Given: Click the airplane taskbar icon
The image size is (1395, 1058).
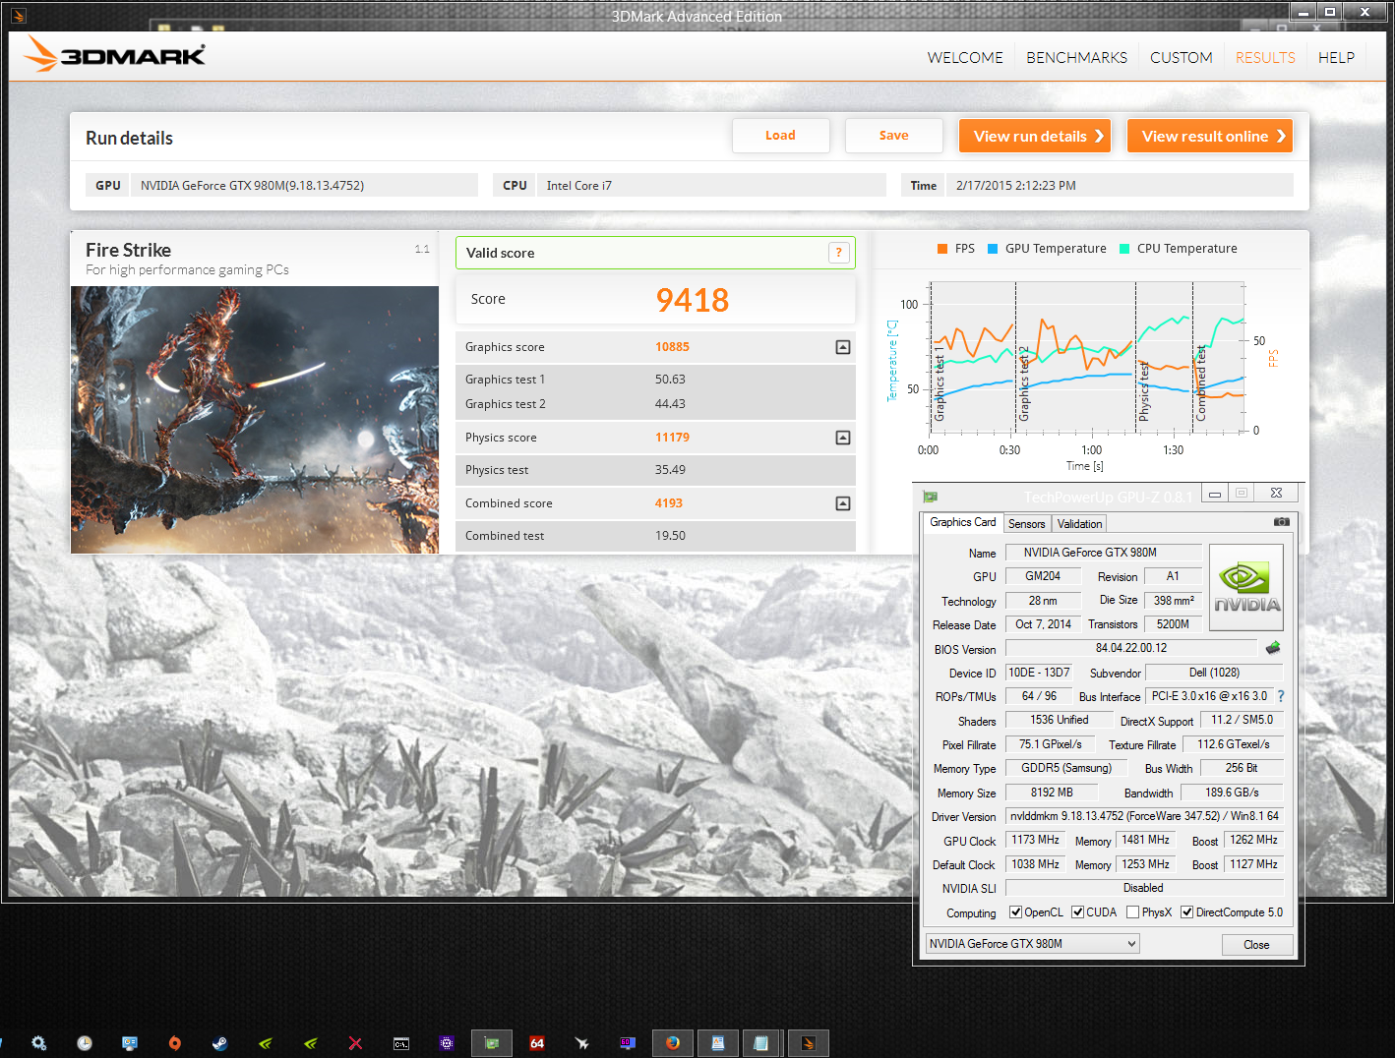Looking at the screenshot, I should (x=582, y=1043).
